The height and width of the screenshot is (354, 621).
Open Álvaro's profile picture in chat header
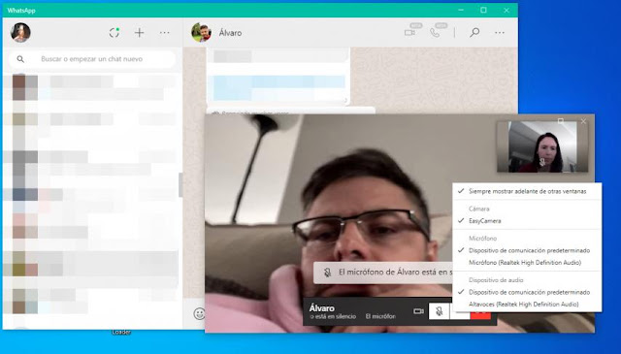[201, 32]
